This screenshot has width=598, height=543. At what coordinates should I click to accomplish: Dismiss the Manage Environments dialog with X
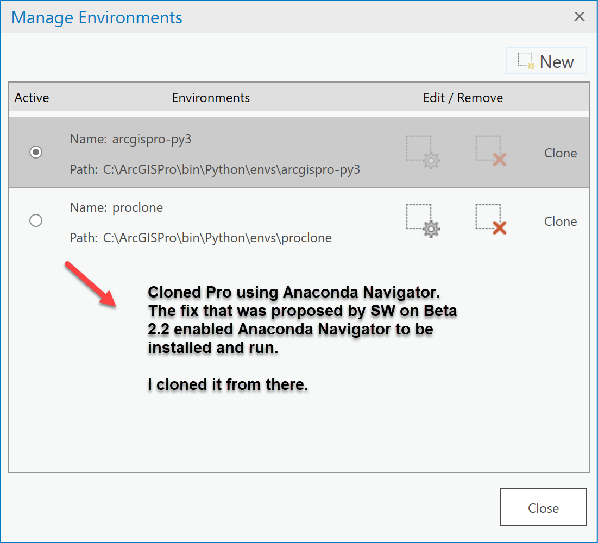point(580,16)
